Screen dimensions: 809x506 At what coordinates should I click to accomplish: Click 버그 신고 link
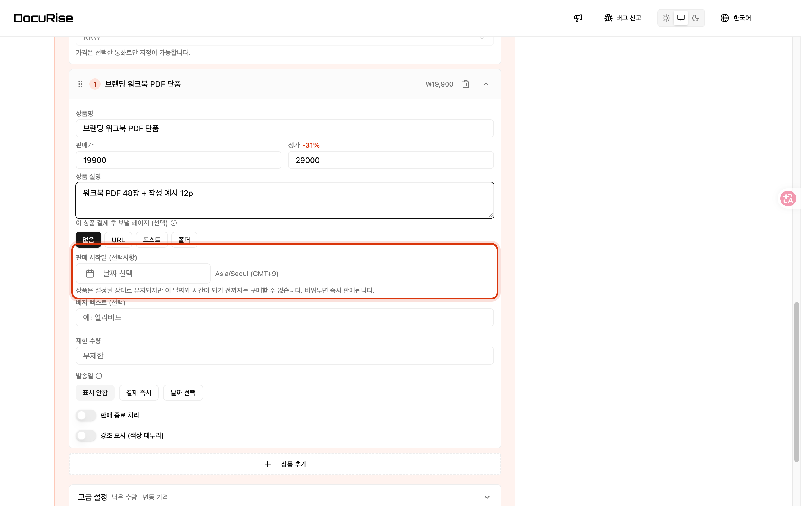click(623, 18)
